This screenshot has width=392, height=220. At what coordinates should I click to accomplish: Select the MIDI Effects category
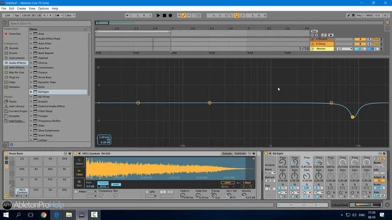pos(17,68)
